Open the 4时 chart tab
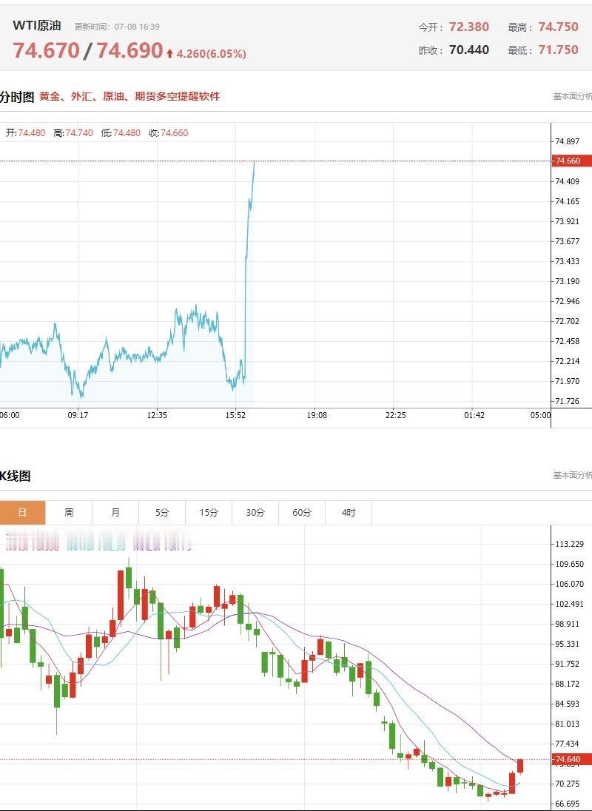 tap(349, 513)
